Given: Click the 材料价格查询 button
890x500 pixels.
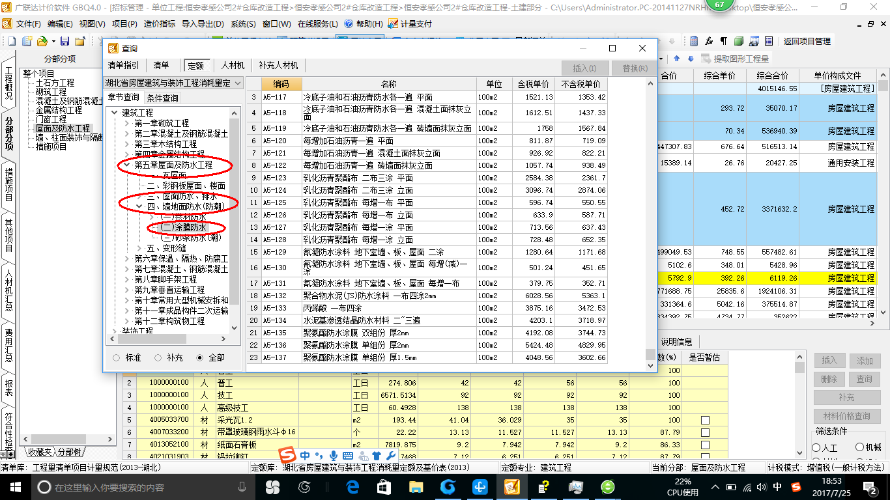Looking at the screenshot, I should coord(846,416).
